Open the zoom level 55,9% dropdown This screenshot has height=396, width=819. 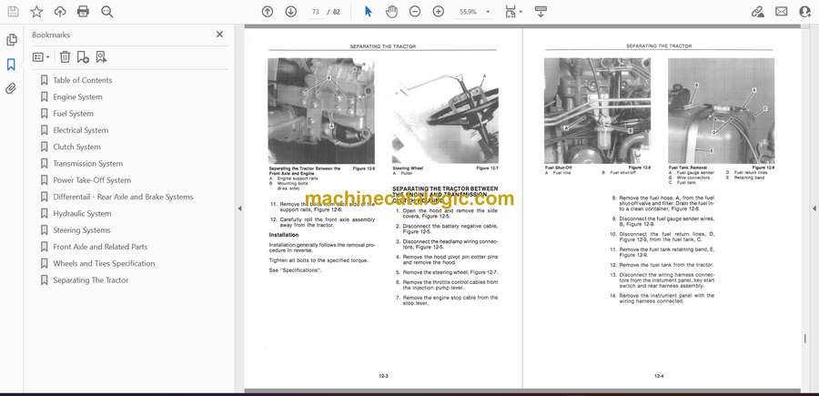click(474, 12)
